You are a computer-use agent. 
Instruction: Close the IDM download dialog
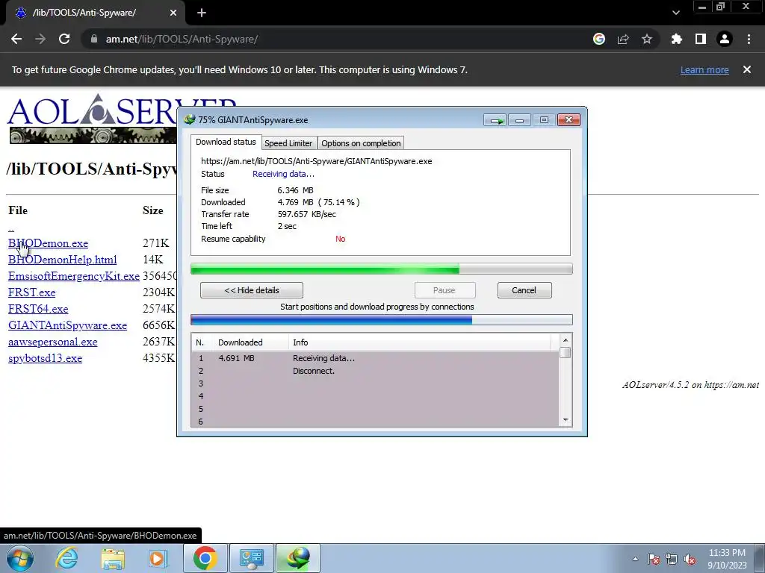coord(569,120)
